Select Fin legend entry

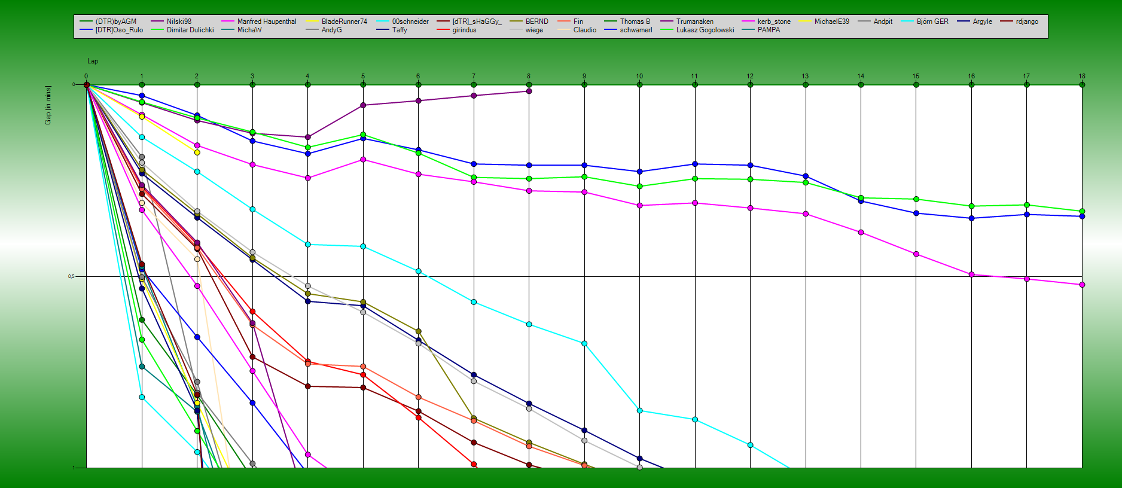tap(578, 22)
